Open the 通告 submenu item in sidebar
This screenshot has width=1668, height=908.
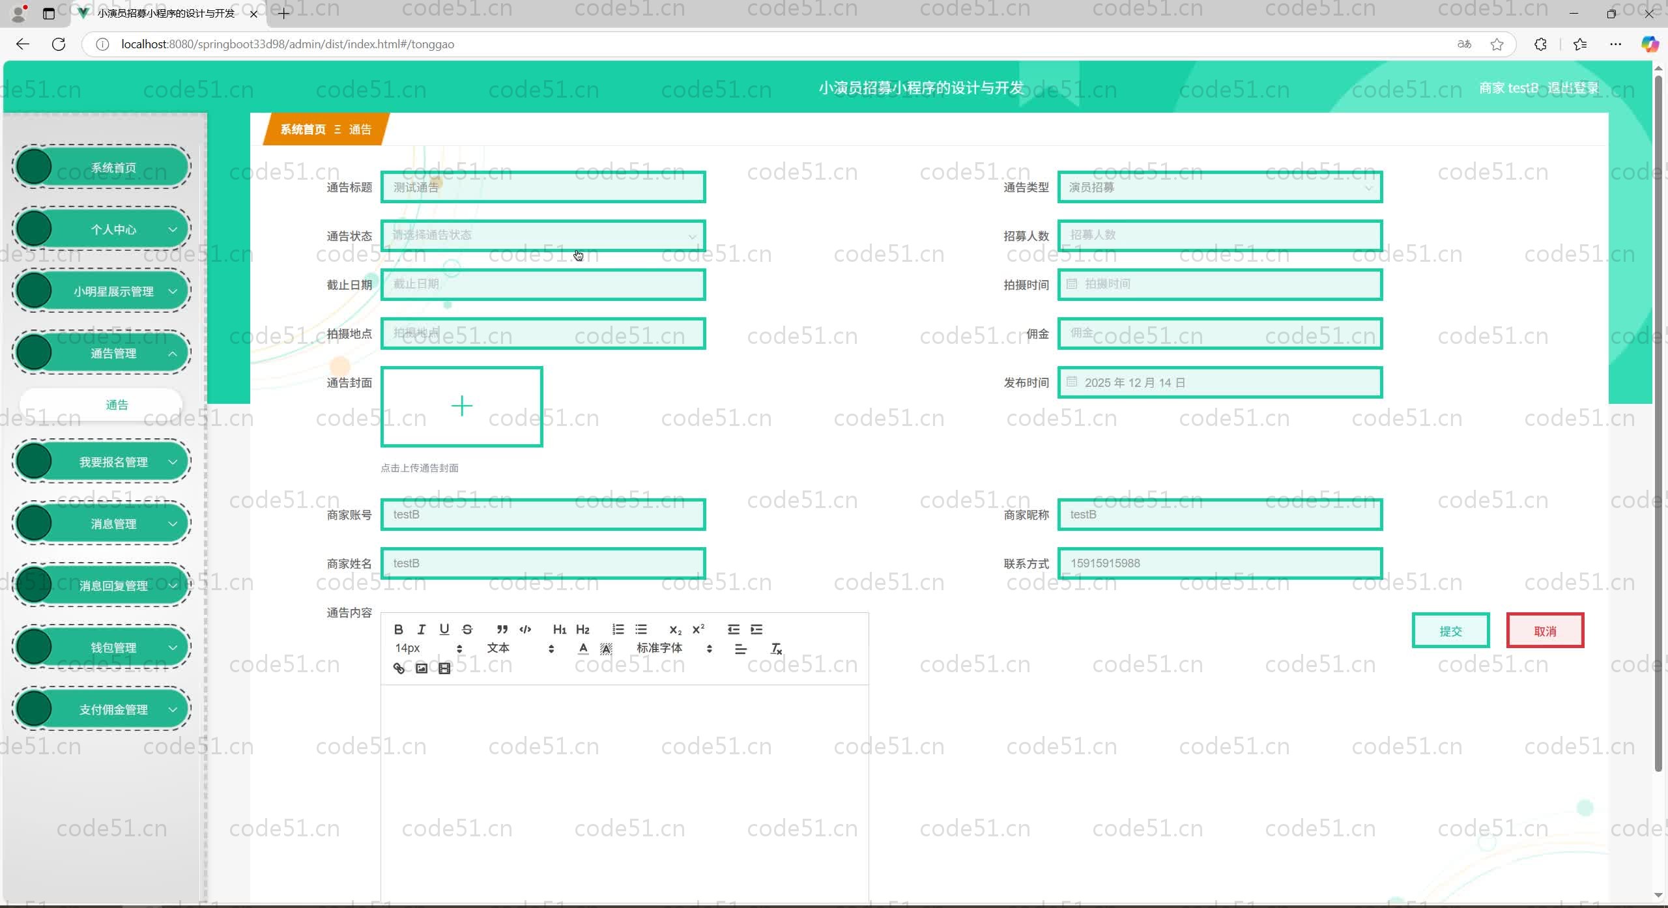(117, 405)
